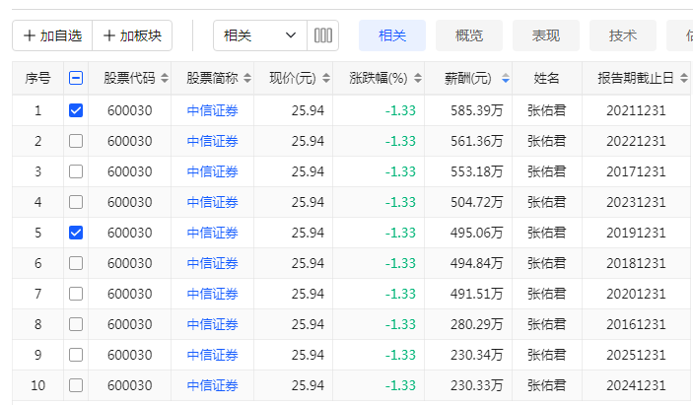The image size is (693, 405).
Task: Uncheck the checkbox in row 5
Action: [x=76, y=233]
